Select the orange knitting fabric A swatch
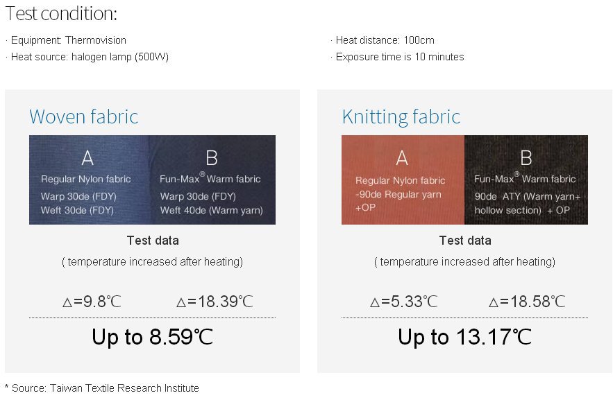This screenshot has width=613, height=400. tap(403, 180)
